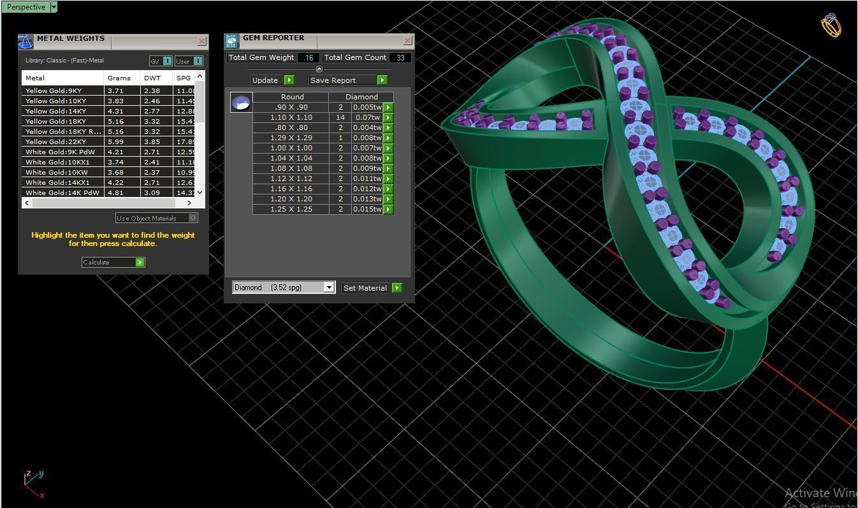Click green arrow for 1.10 X 1.10 row
Screen dimensions: 858x508
[x=388, y=118]
